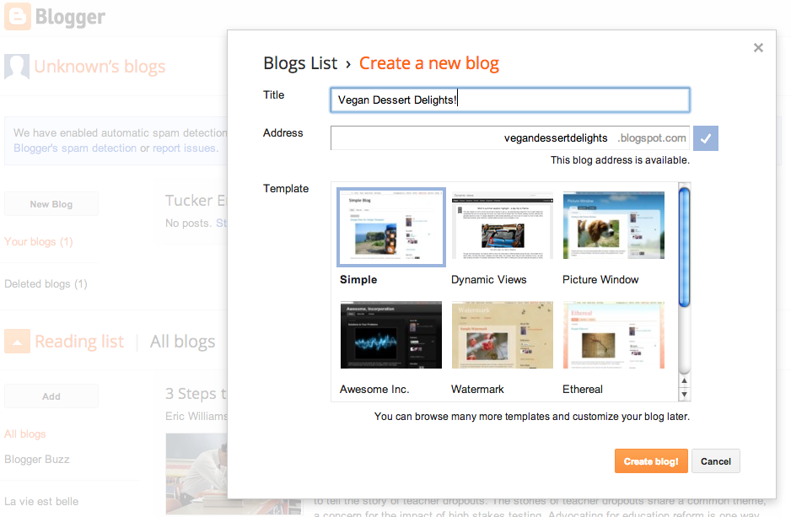Click the New Blog button

pyautogui.click(x=51, y=204)
